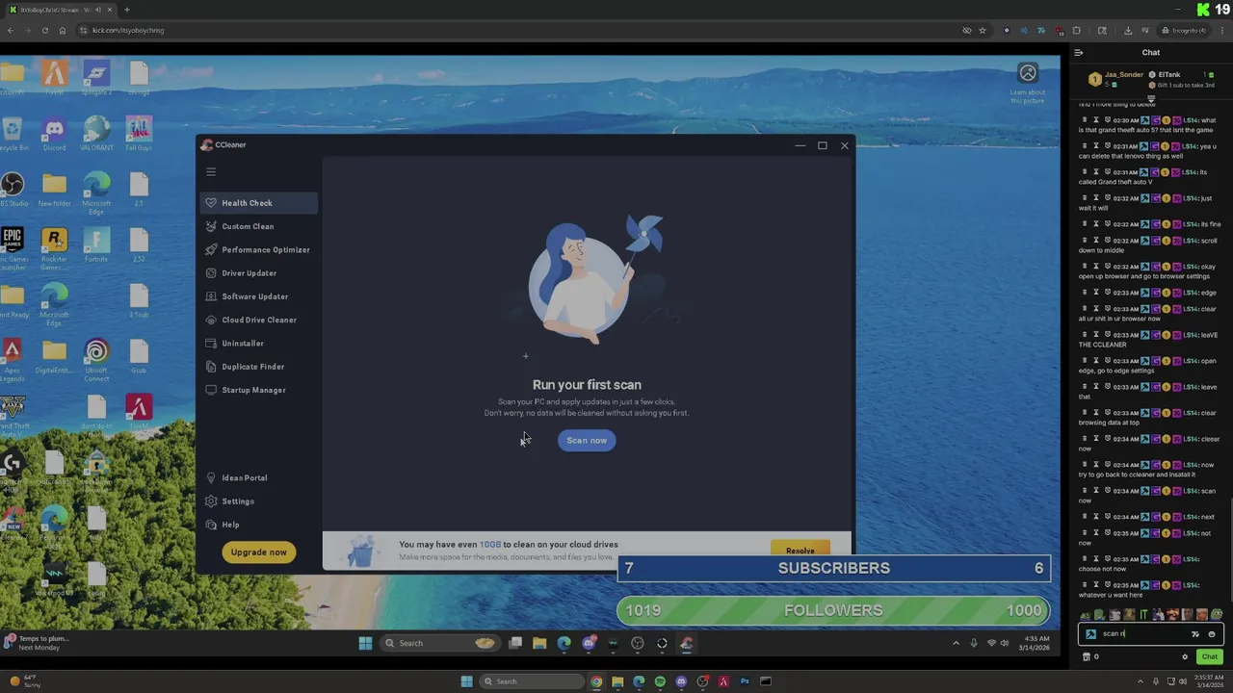
Task: Collapse the Kick chat panel
Action: pos(1079,53)
